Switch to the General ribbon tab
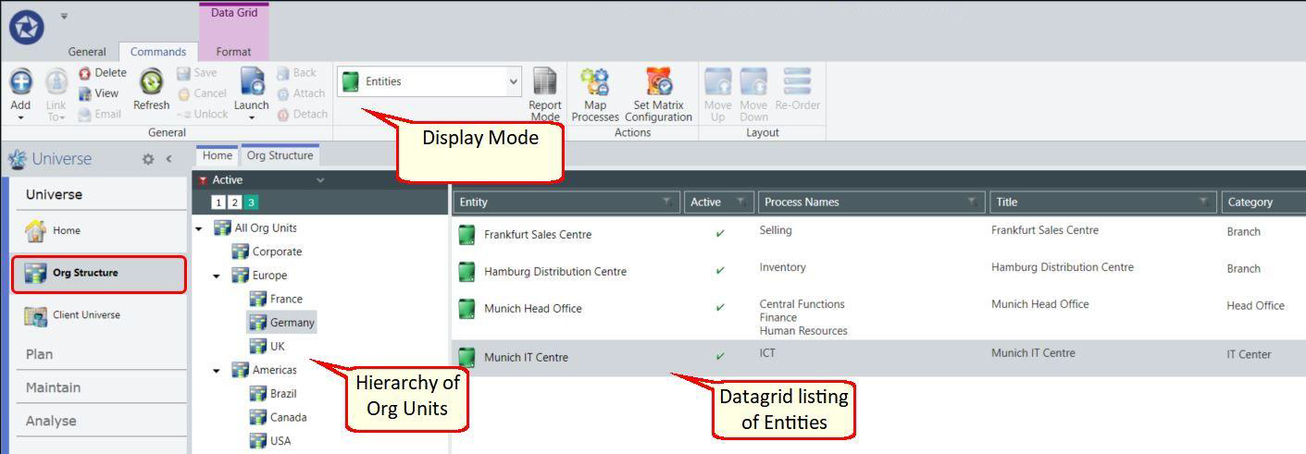 [x=89, y=53]
